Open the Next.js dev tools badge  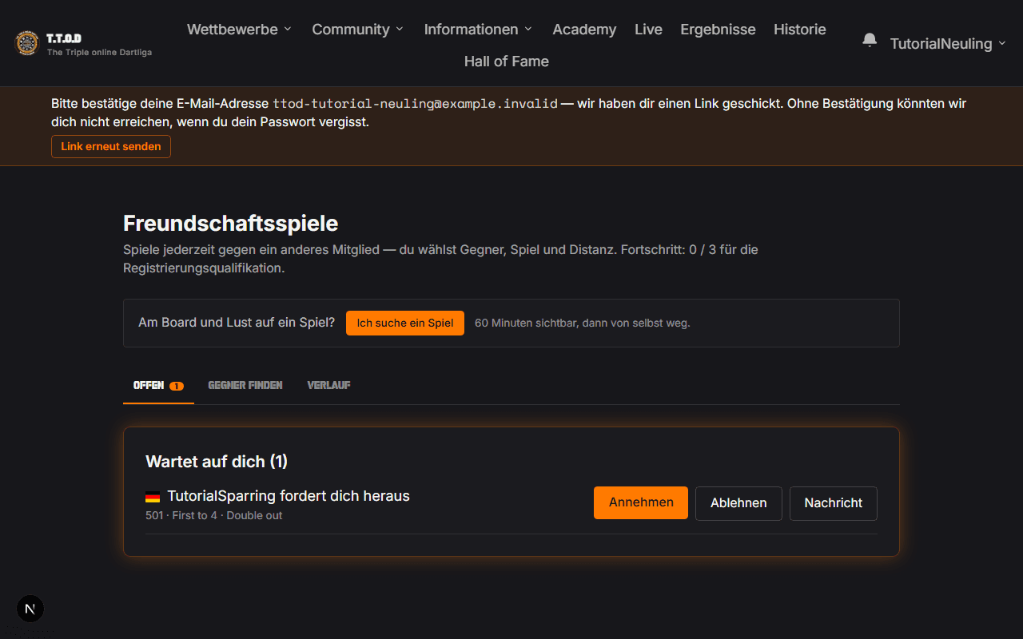(30, 609)
